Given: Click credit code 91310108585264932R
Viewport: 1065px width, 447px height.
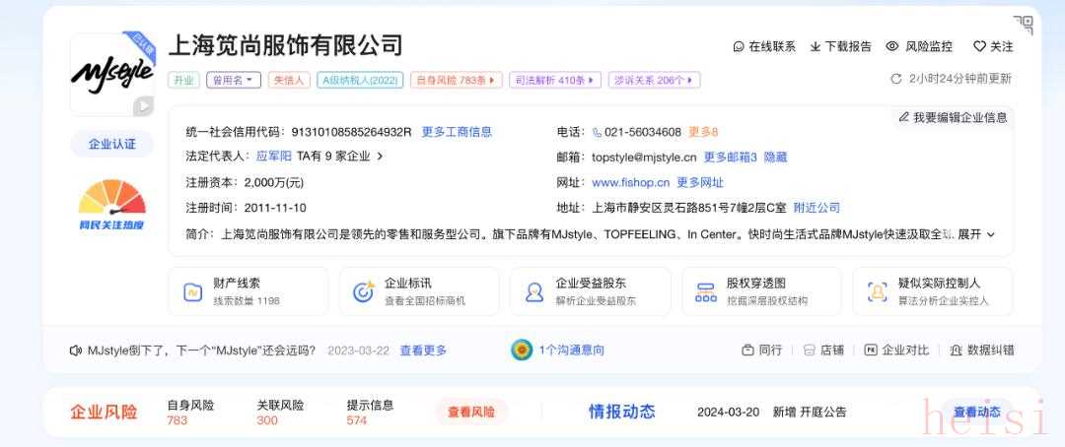Looking at the screenshot, I should tap(351, 132).
